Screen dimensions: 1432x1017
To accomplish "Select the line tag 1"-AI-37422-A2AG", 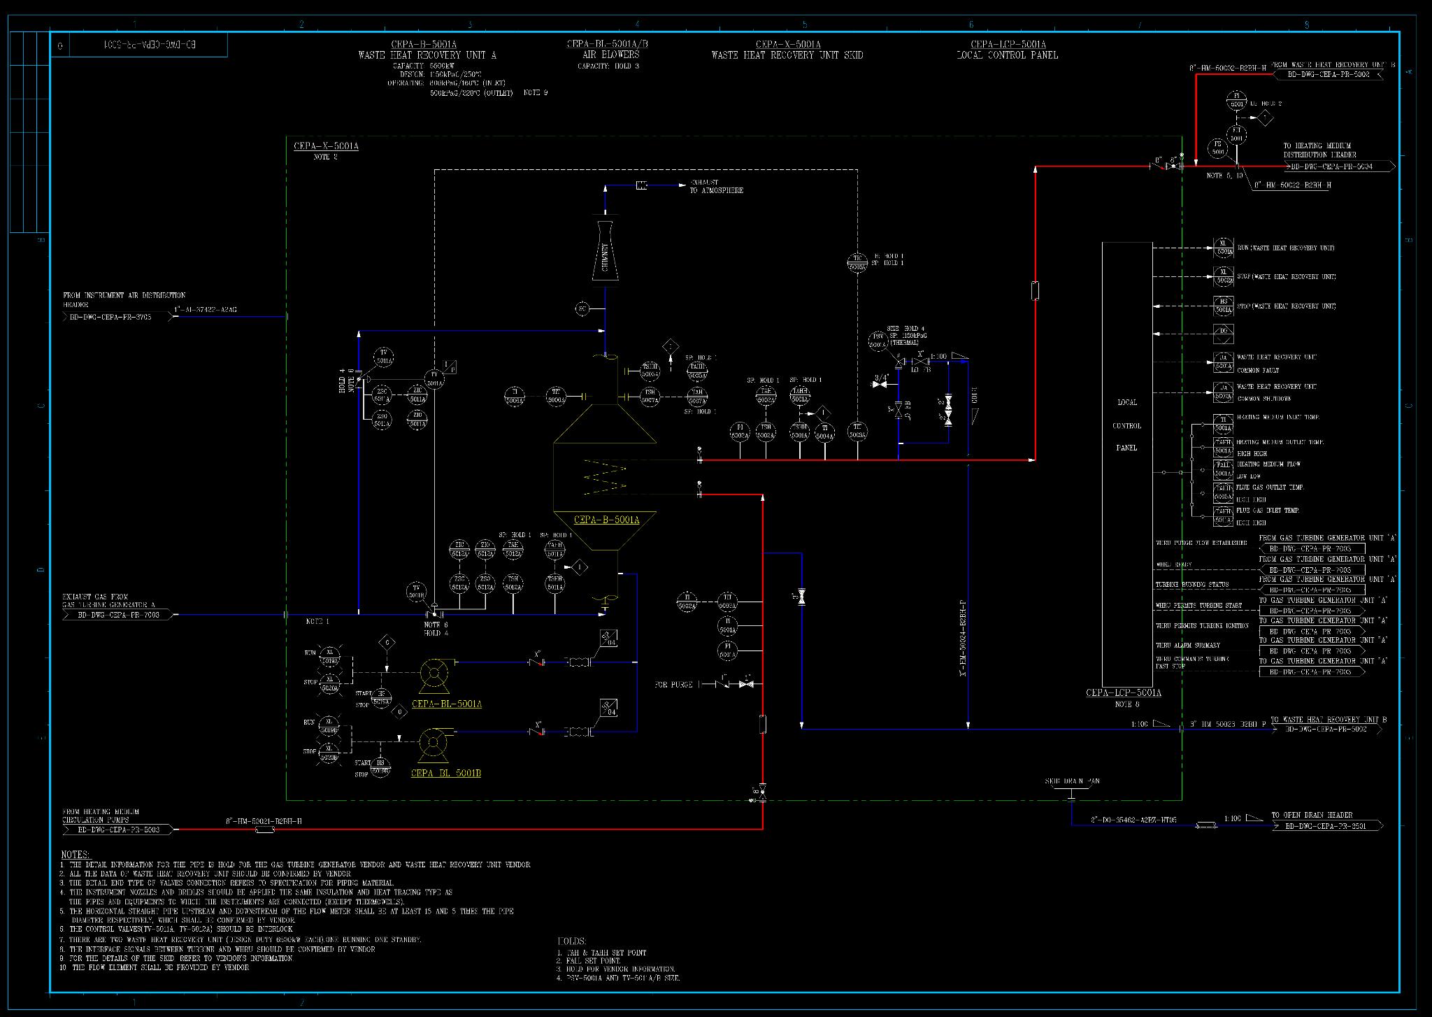I will pyautogui.click(x=206, y=309).
